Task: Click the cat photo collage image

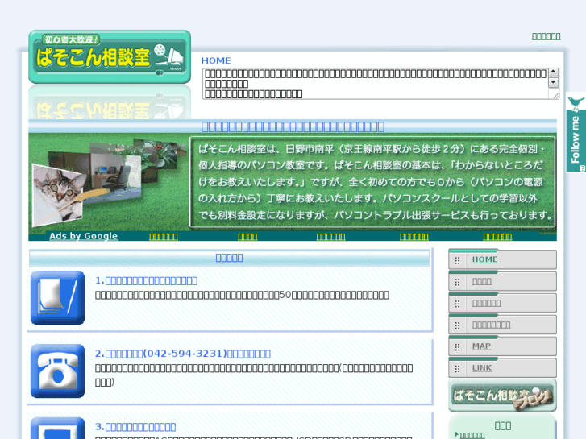Action: coord(108,183)
